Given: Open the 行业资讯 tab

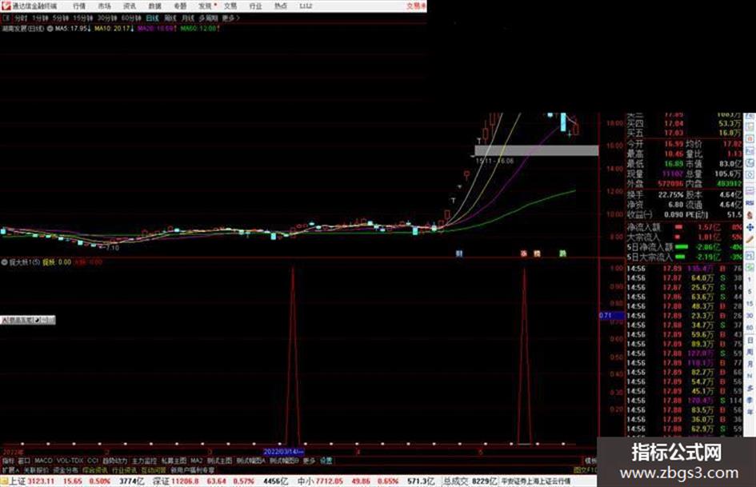Looking at the screenshot, I should [124, 470].
